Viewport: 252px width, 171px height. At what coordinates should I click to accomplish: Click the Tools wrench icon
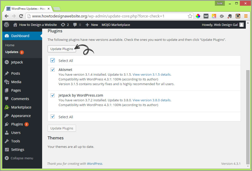[x=7, y=141]
